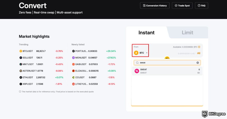Viewport: 227px width, 119px height.
Task: Click the ETHUSDT Ethereum icon
Action: pos(21,77)
